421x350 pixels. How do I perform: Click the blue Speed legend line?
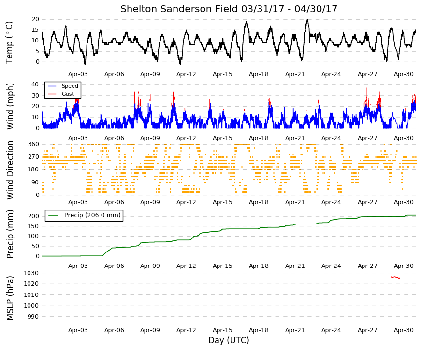(52, 86)
